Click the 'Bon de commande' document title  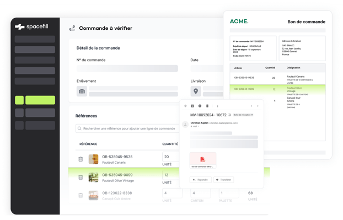click(x=306, y=22)
